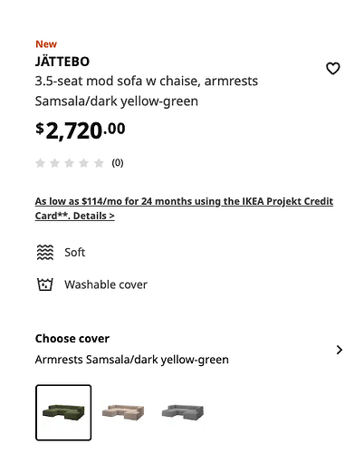Screen dimensions: 354x453
Task: Click the washable cover washtub icon
Action: pos(45,284)
